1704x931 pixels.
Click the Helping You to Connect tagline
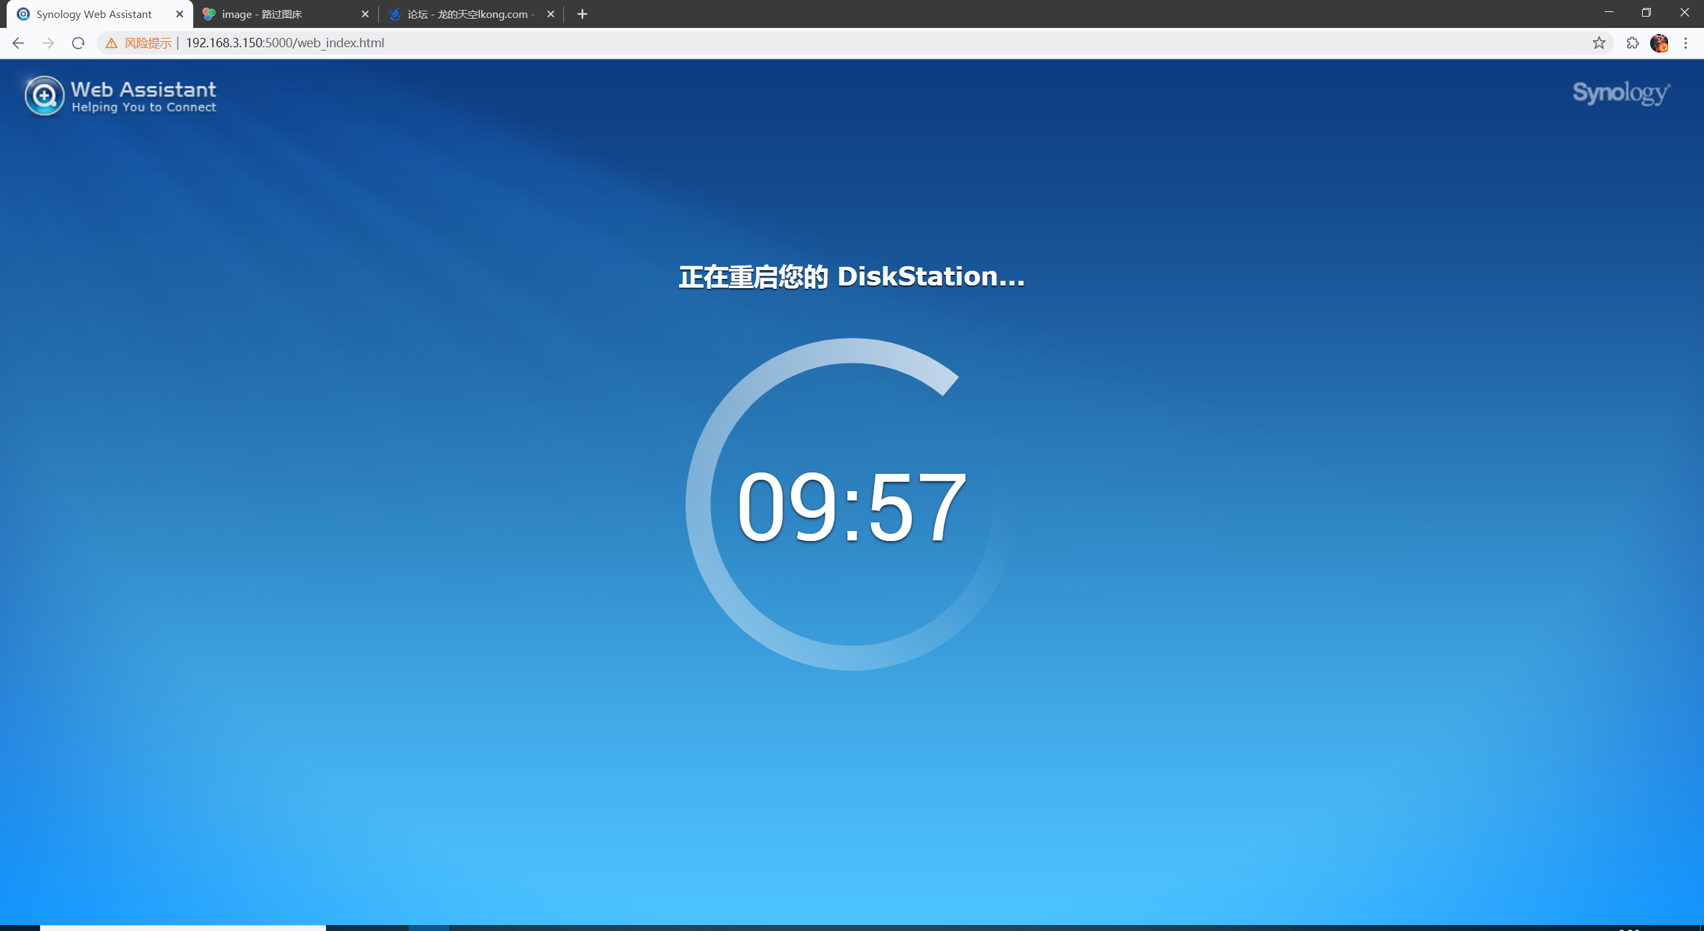click(x=144, y=107)
